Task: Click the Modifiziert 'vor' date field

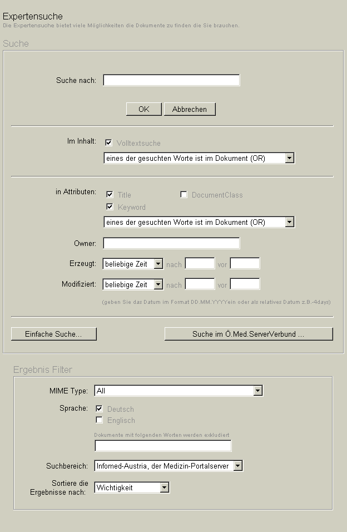Action: click(245, 284)
